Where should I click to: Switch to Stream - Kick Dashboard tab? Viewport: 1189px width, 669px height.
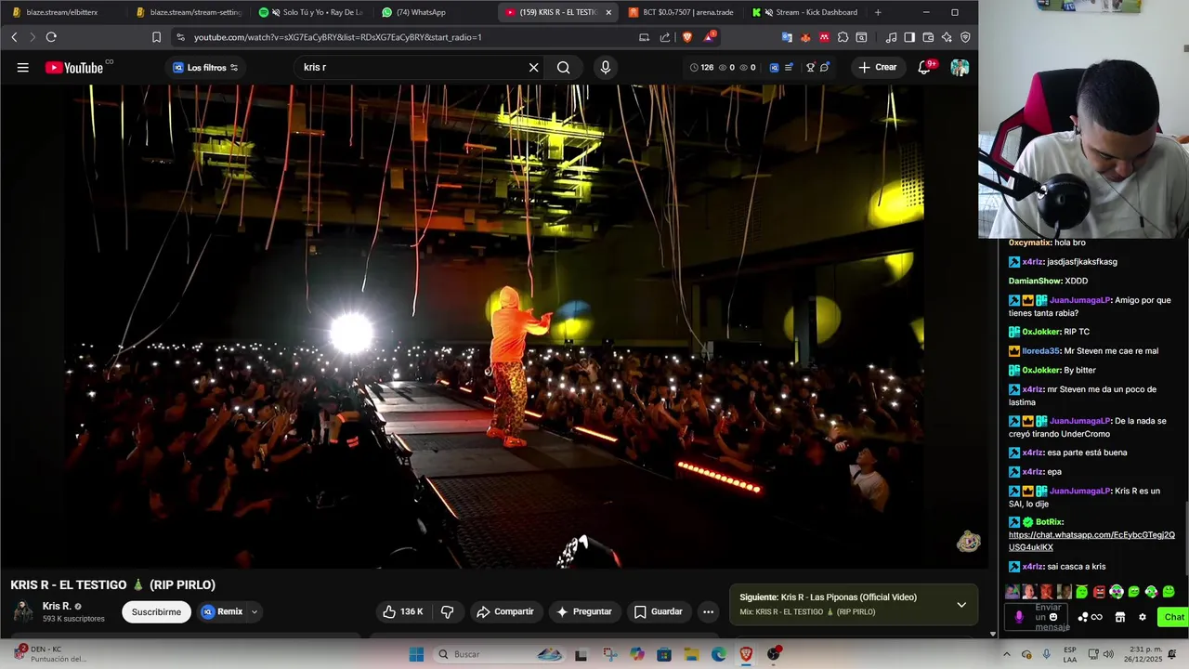(x=805, y=12)
